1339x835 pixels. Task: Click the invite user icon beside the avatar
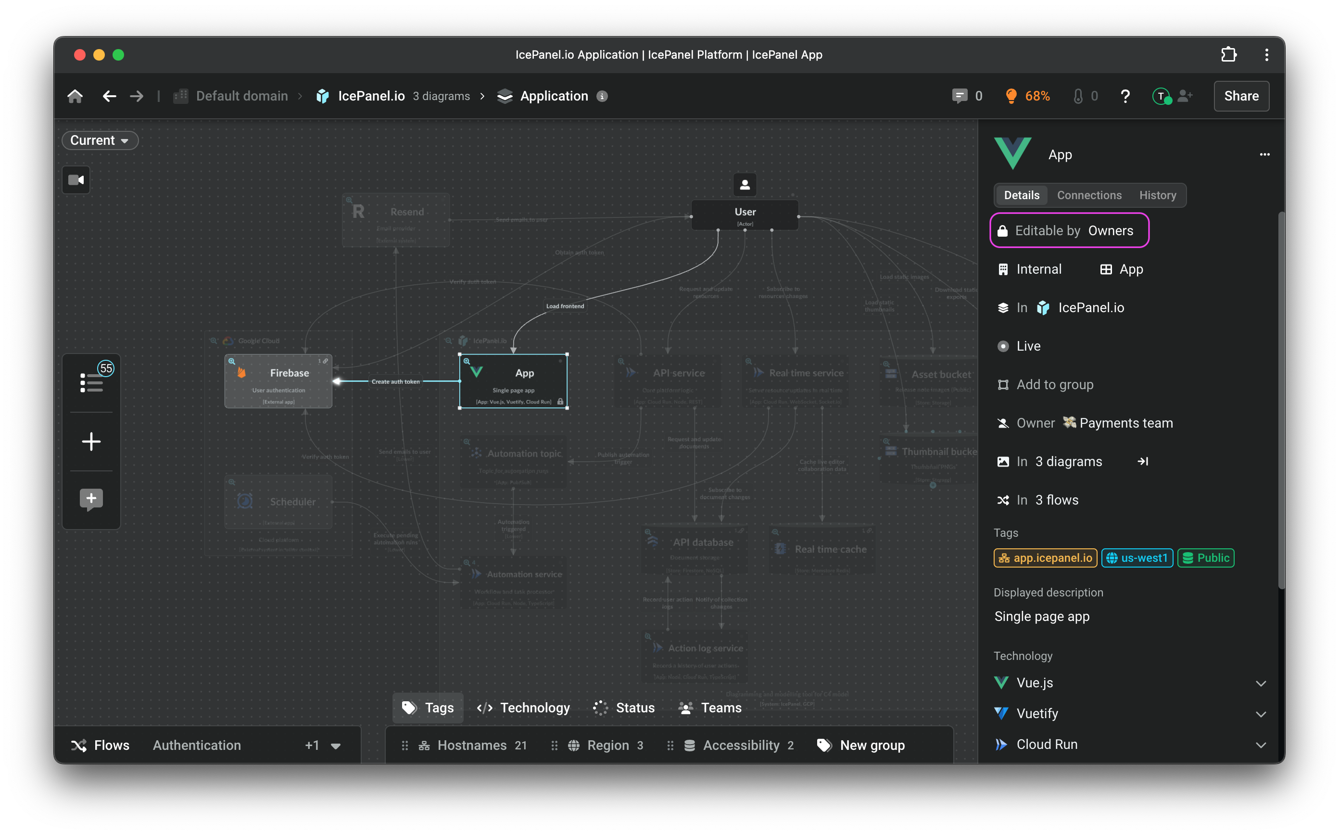(x=1185, y=96)
